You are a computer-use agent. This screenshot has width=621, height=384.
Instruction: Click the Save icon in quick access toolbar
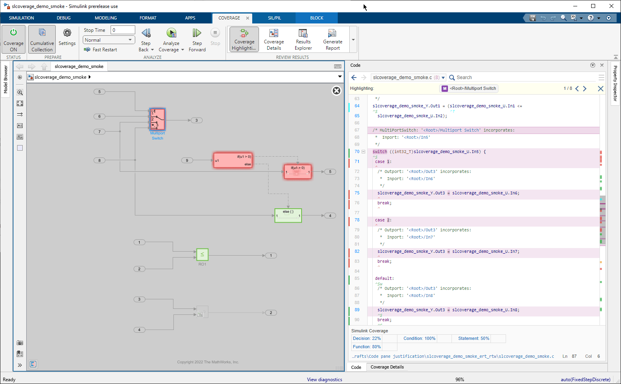pos(533,18)
